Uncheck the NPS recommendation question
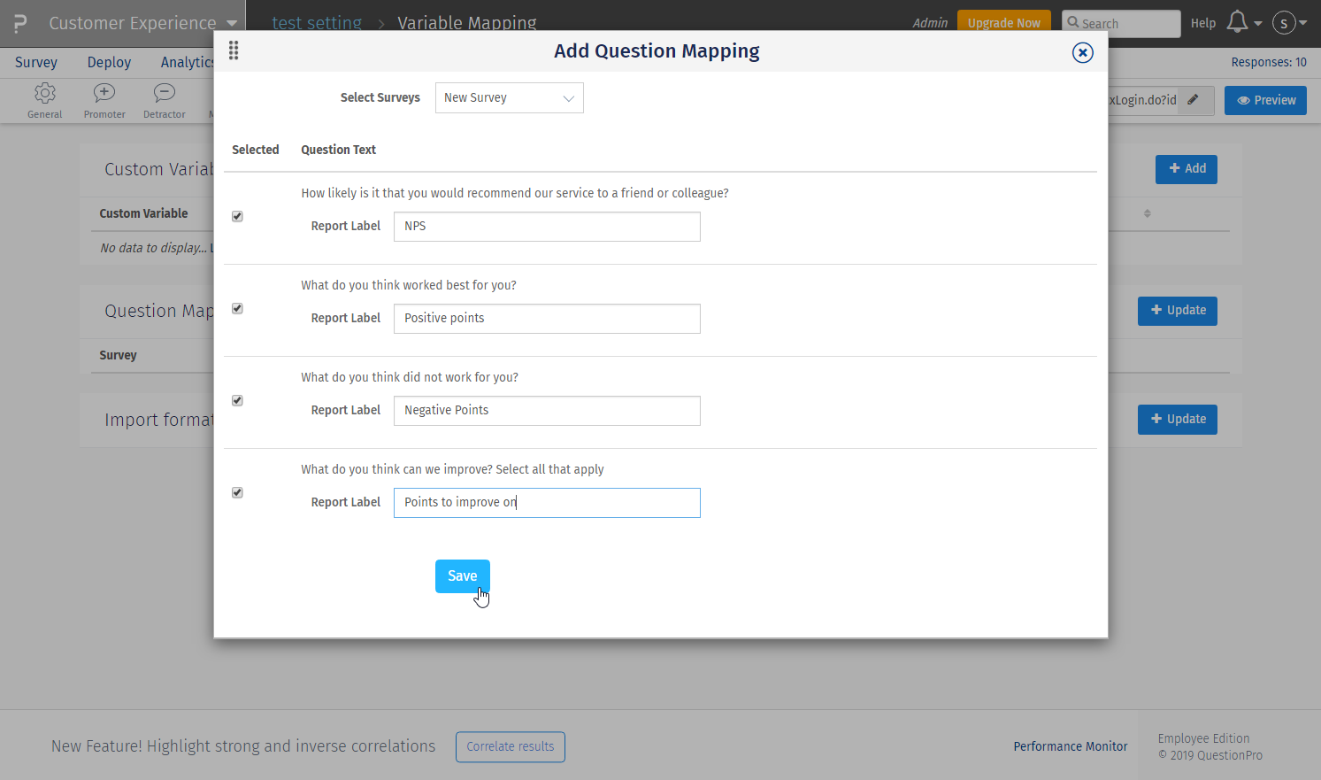Image resolution: width=1321 pixels, height=780 pixels. tap(237, 215)
